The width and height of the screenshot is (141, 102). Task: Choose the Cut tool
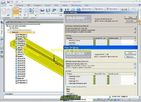click(48, 11)
